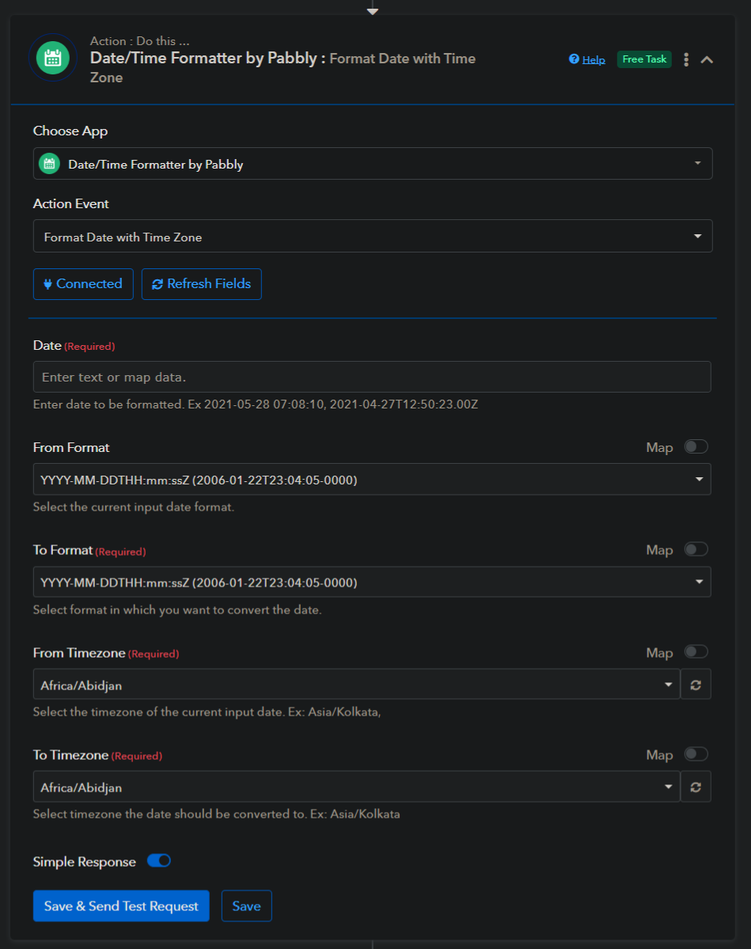Collapse the action step with chevron
Screen dimensions: 751x949
tap(707, 59)
